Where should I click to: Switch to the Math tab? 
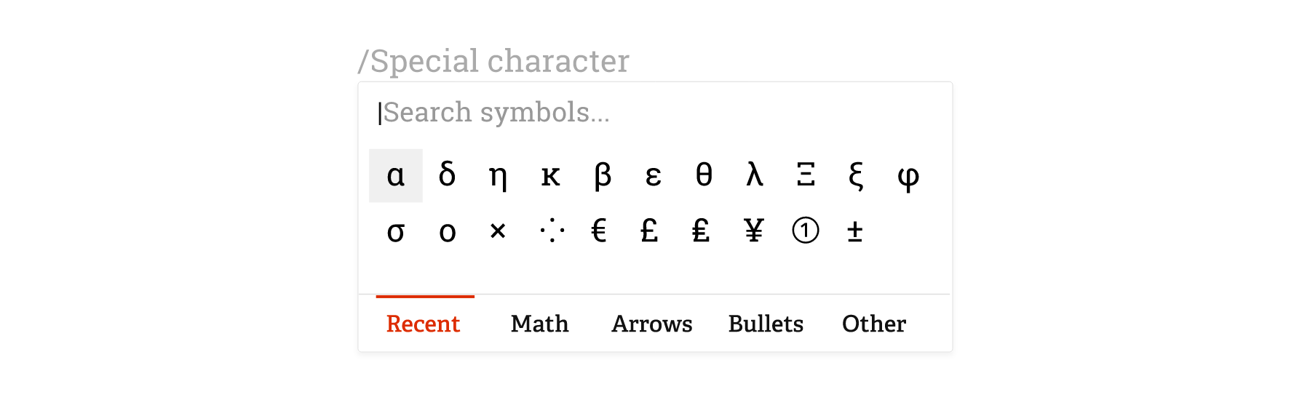(539, 324)
